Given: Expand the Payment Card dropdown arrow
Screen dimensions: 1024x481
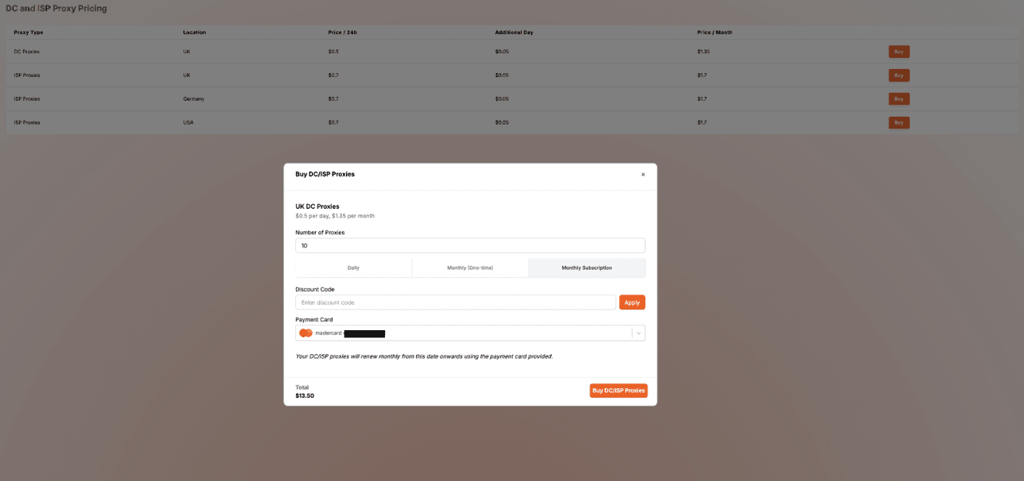Looking at the screenshot, I should (x=638, y=333).
